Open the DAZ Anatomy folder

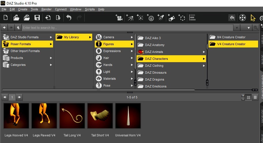coord(171,45)
